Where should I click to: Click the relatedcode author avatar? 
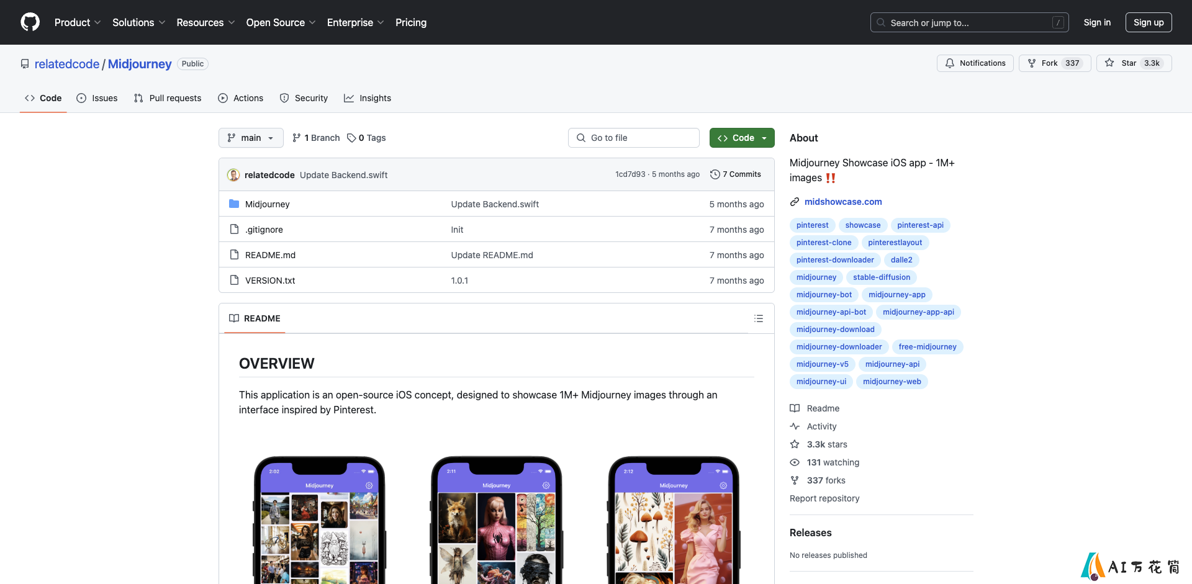coord(233,175)
